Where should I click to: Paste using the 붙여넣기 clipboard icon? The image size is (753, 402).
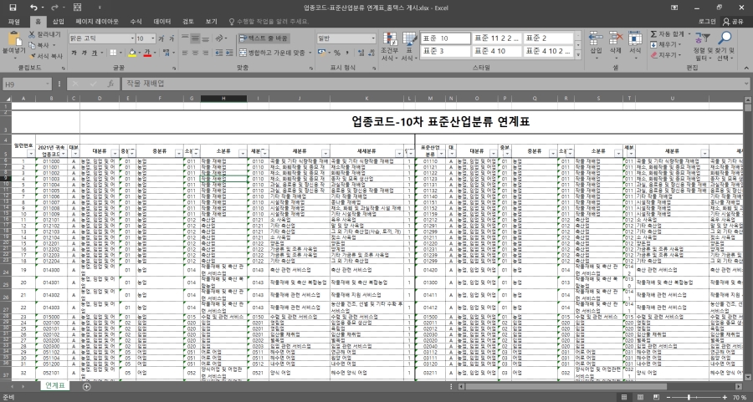coord(14,38)
